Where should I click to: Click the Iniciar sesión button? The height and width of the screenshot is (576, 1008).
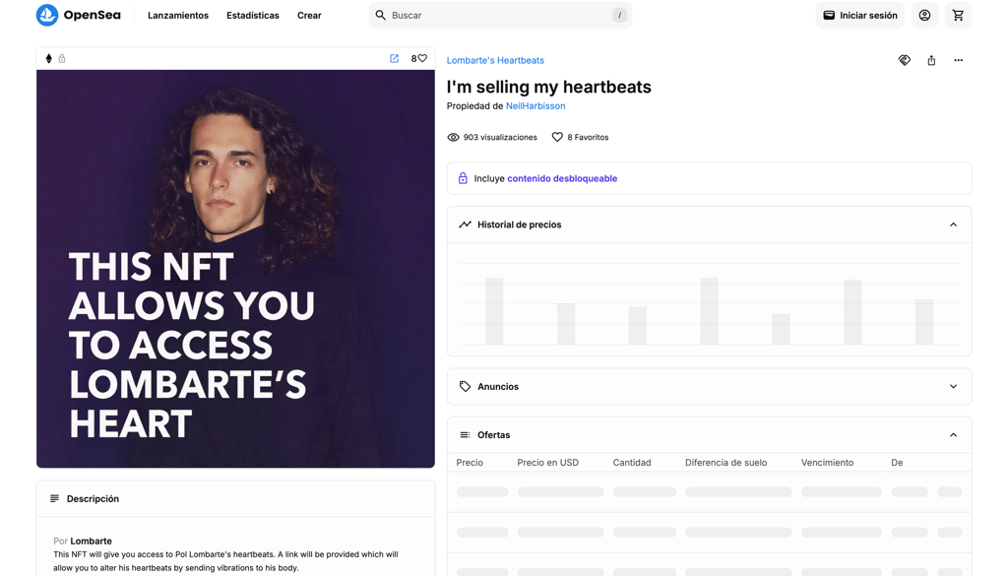(859, 16)
